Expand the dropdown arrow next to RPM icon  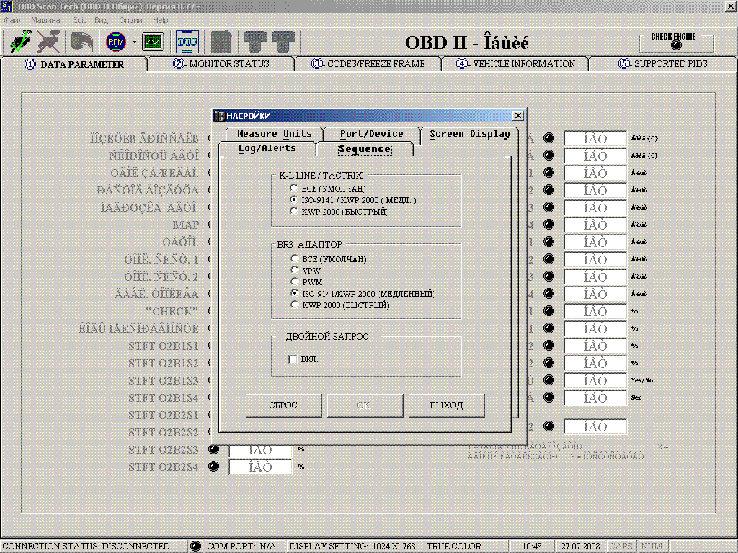click(134, 42)
